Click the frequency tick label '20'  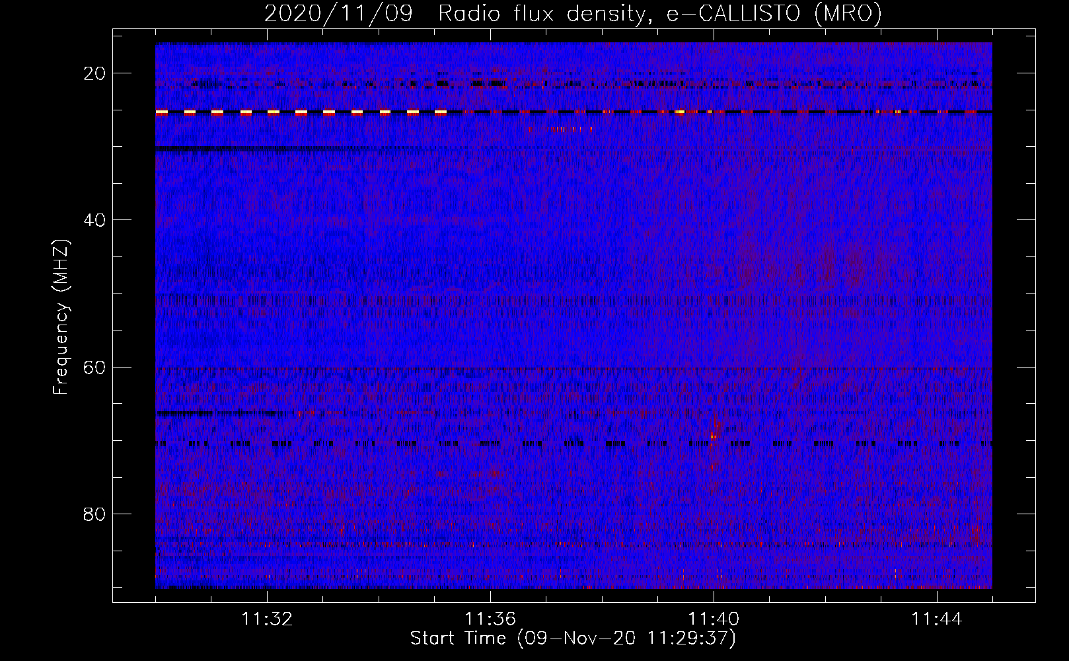(x=95, y=73)
